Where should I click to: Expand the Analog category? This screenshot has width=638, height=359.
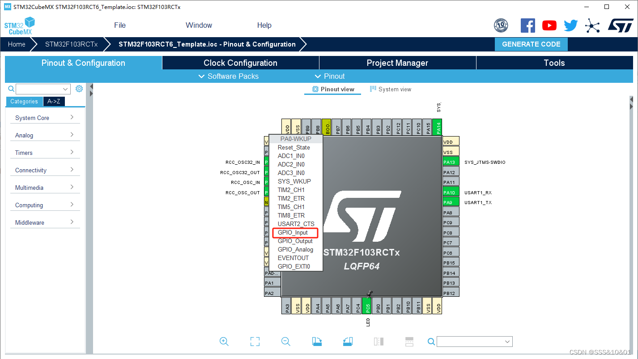pos(45,135)
